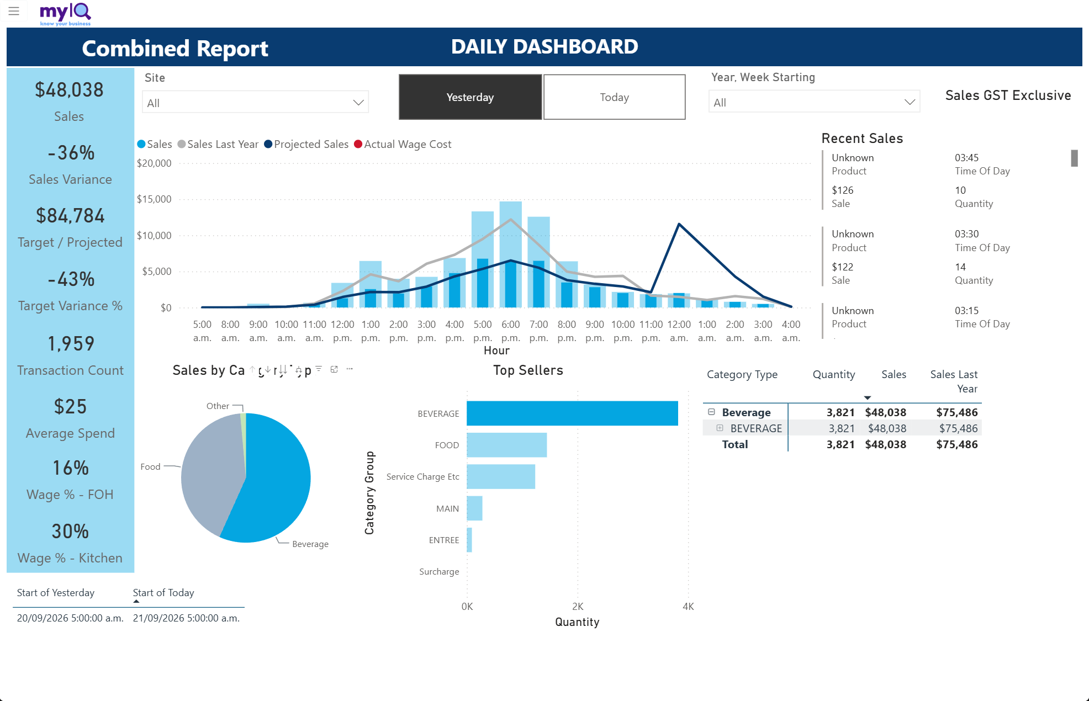Image resolution: width=1089 pixels, height=701 pixels.
Task: Expand the BEVERAGE sub-category row
Action: click(720, 428)
